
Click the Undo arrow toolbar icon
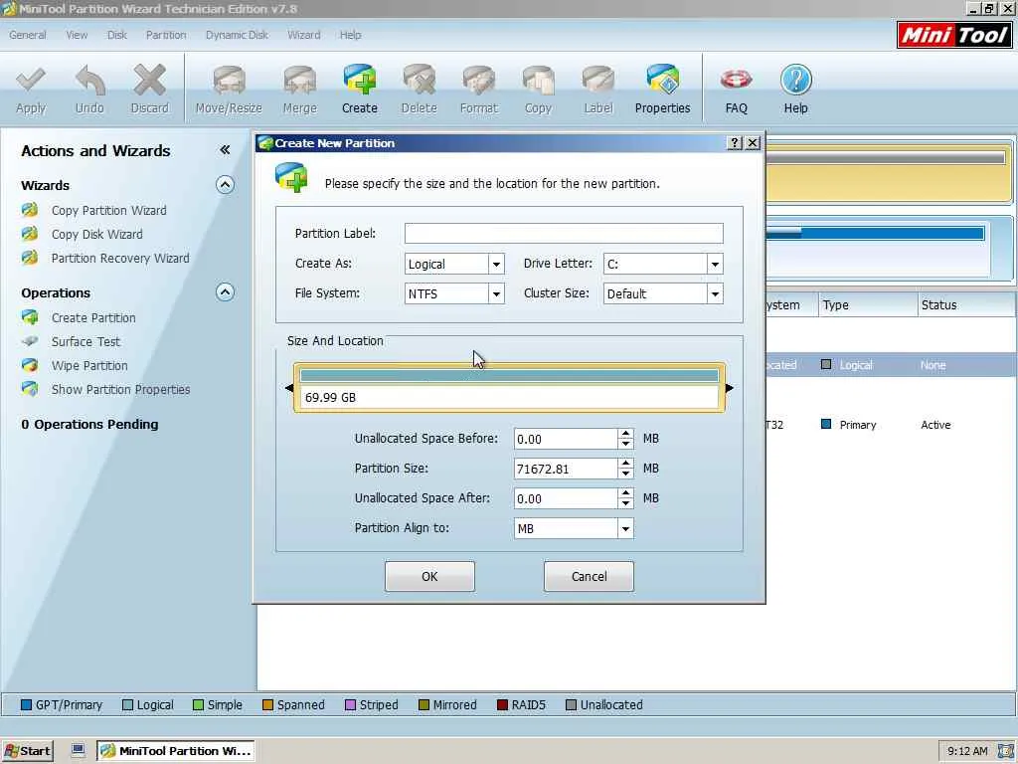89,81
